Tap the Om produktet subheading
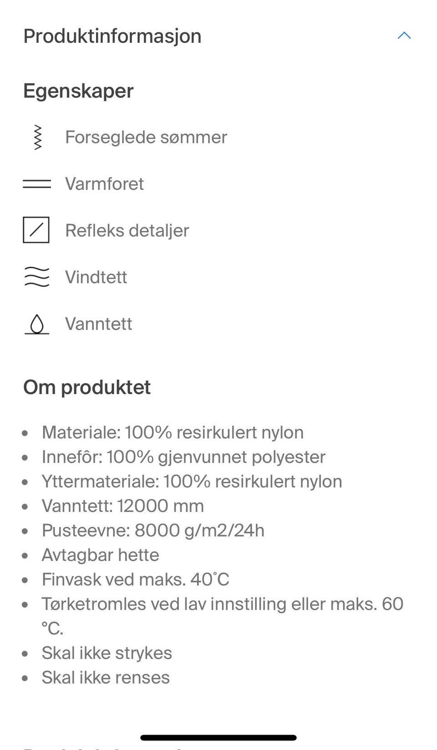Image resolution: width=437 pixels, height=750 pixels. click(x=87, y=387)
